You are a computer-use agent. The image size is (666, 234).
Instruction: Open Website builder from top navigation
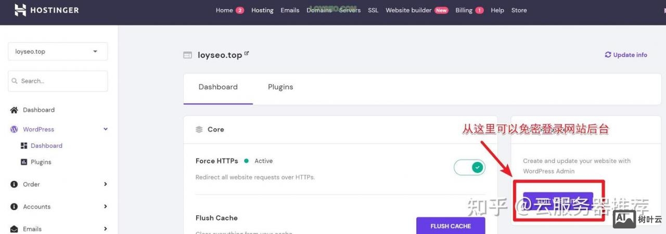pos(408,10)
